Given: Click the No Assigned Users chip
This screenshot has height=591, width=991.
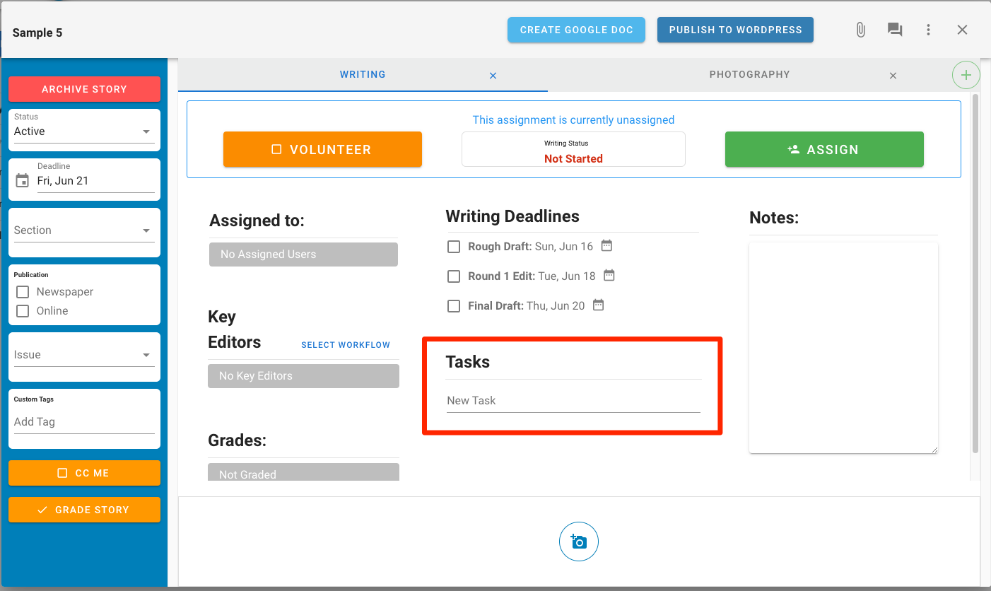Looking at the screenshot, I should [303, 254].
